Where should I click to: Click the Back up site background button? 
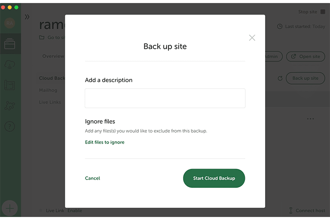pos(306,78)
